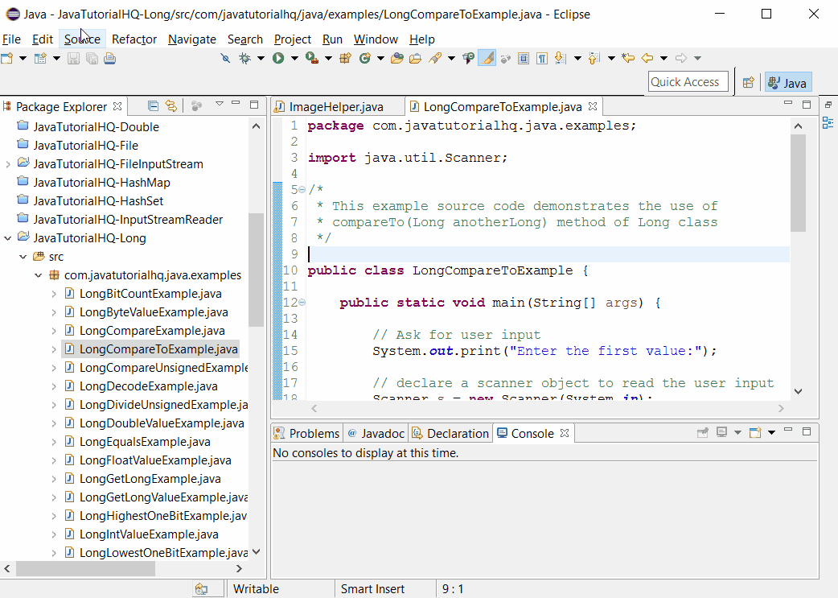Open Java Search via the flashlight icon
The height and width of the screenshot is (598, 838).
coord(432,58)
